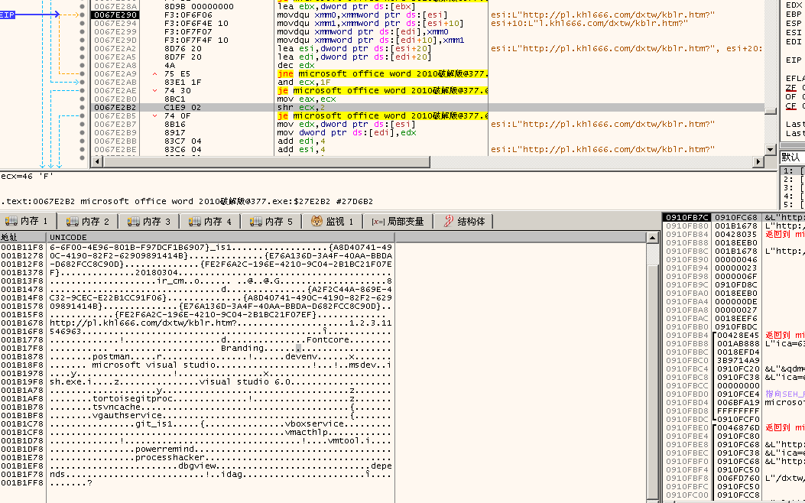Click the 监视 1 watch tab icon

[316, 222]
